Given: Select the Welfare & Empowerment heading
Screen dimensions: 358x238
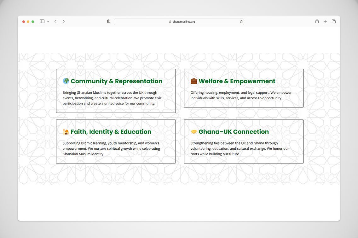Looking at the screenshot, I should coord(237,81).
